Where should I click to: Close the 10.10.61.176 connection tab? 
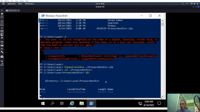point(18,11)
